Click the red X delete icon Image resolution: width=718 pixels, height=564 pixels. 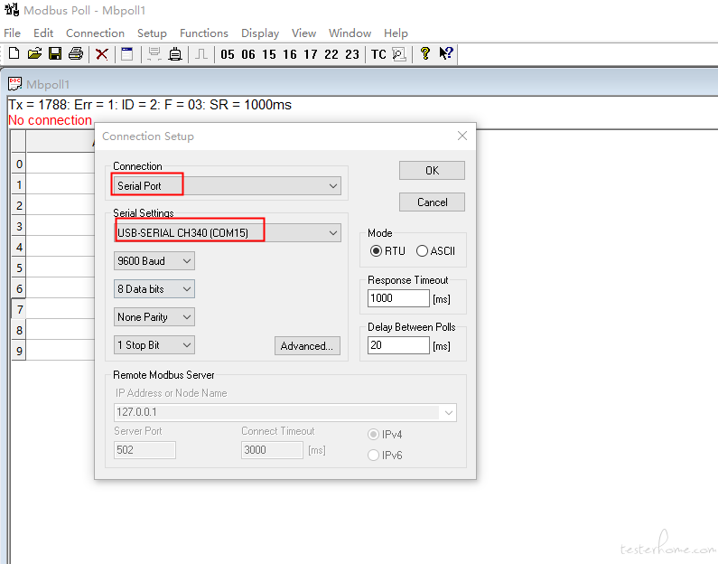(x=102, y=54)
